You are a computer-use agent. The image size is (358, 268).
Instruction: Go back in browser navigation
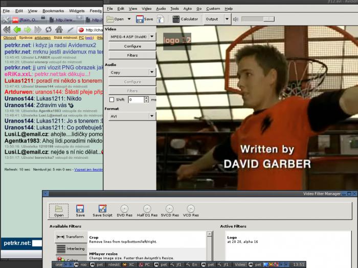[17, 30]
